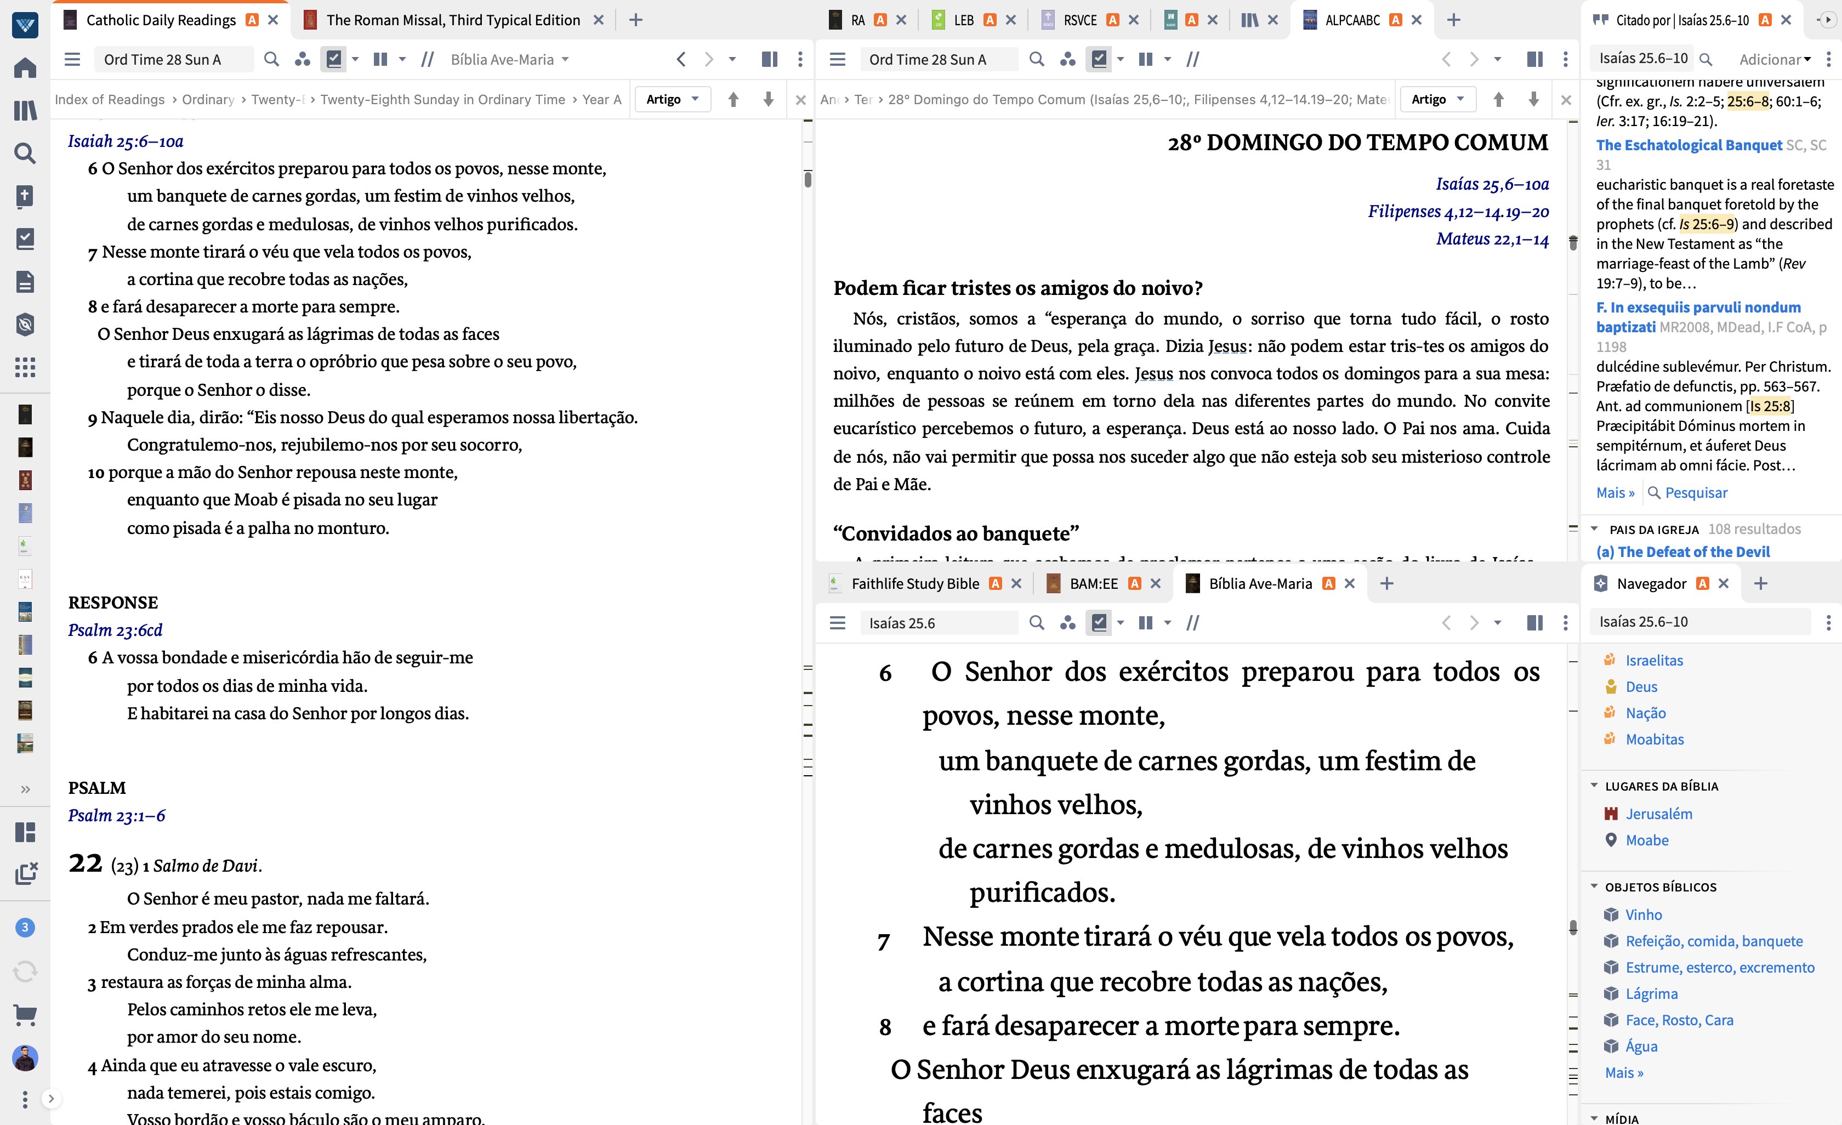Open Artigo dropdown in ALPCAABC locator bar
The image size is (1842, 1125).
pos(1437,99)
